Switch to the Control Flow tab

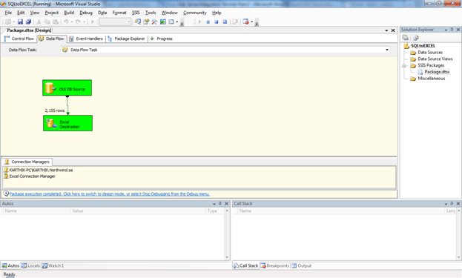coord(19,39)
